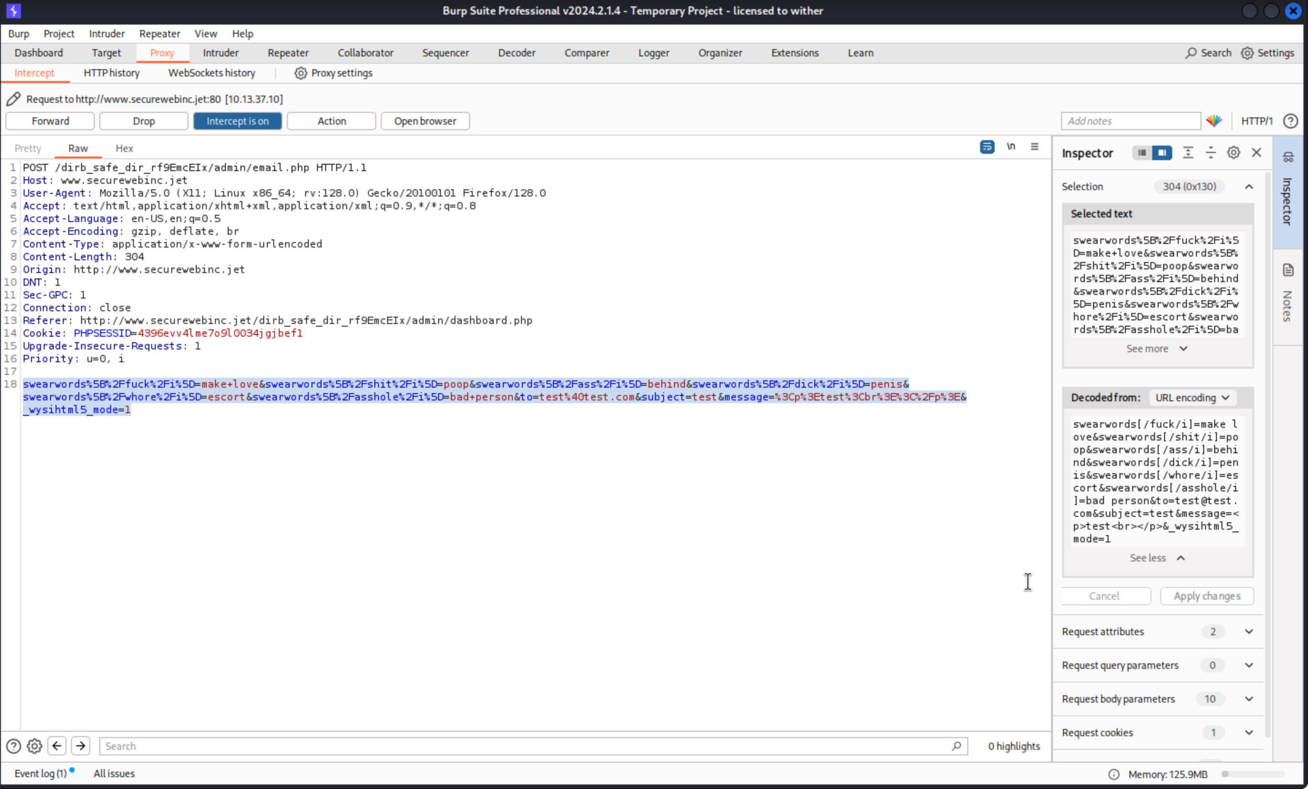Toggle show non-printable characters (\n)
This screenshot has height=789, width=1308.
pos(1011,147)
